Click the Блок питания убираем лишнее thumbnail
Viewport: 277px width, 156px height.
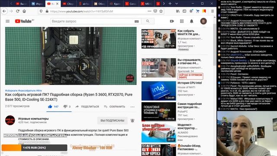point(159,133)
